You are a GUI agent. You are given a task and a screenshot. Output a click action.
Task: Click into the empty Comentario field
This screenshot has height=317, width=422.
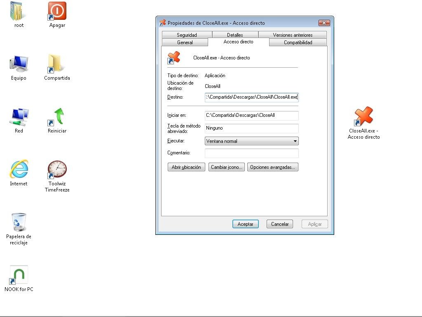[252, 153]
